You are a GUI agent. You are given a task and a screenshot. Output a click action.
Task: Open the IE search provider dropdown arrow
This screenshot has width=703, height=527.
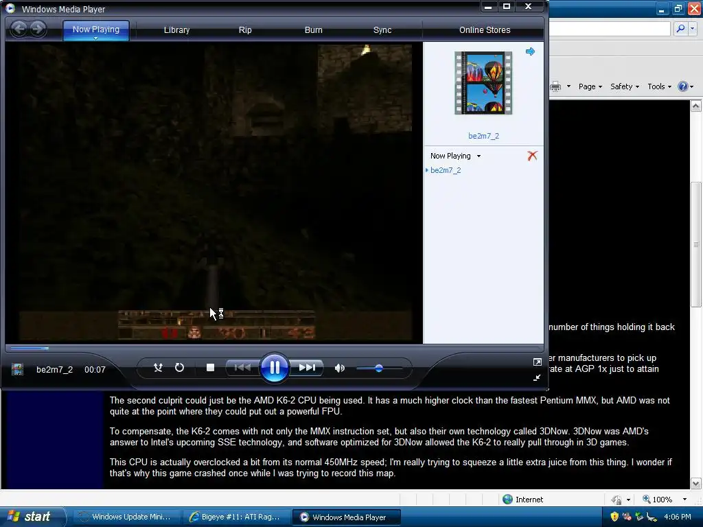(x=693, y=29)
